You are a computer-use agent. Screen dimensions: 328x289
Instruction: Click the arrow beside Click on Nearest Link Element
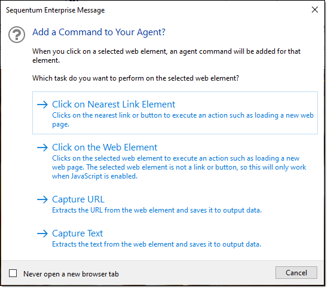(42, 104)
